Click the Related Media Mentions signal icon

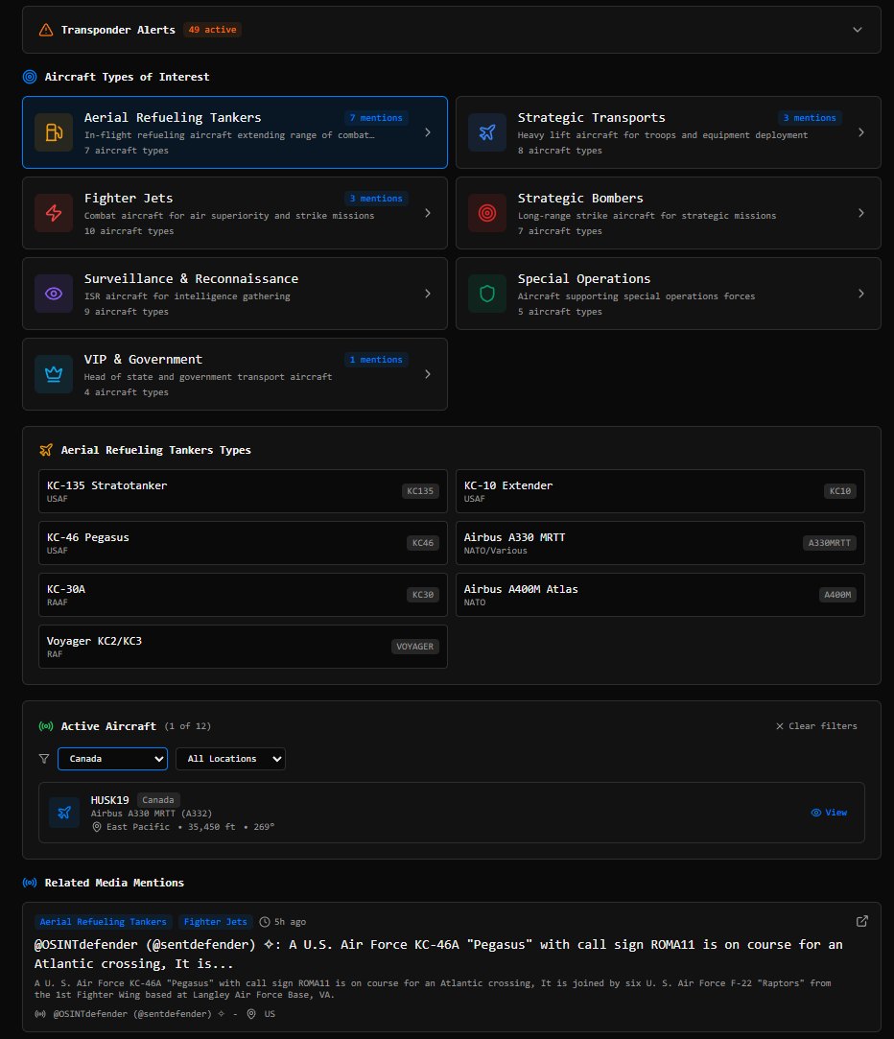tap(30, 883)
